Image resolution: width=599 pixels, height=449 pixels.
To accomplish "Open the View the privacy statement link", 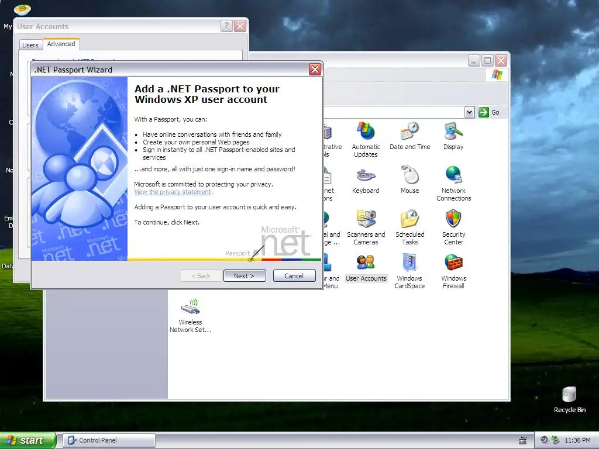I will pos(173,192).
